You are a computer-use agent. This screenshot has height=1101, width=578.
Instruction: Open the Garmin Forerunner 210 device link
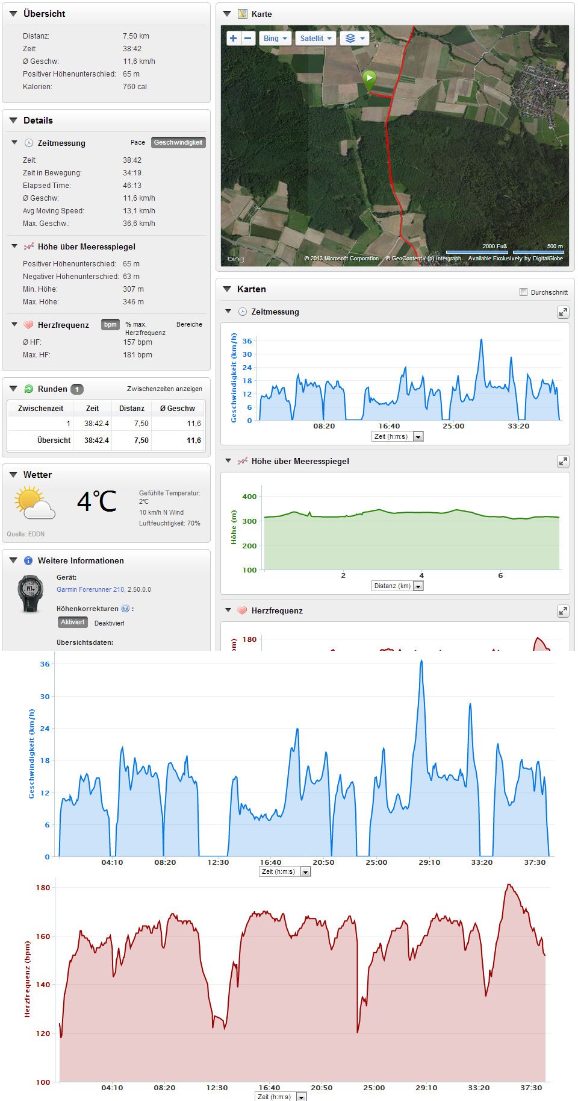pos(90,589)
